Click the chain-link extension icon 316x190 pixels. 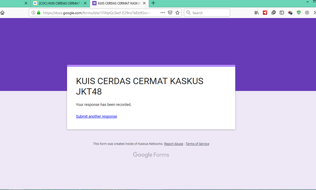click(273, 12)
